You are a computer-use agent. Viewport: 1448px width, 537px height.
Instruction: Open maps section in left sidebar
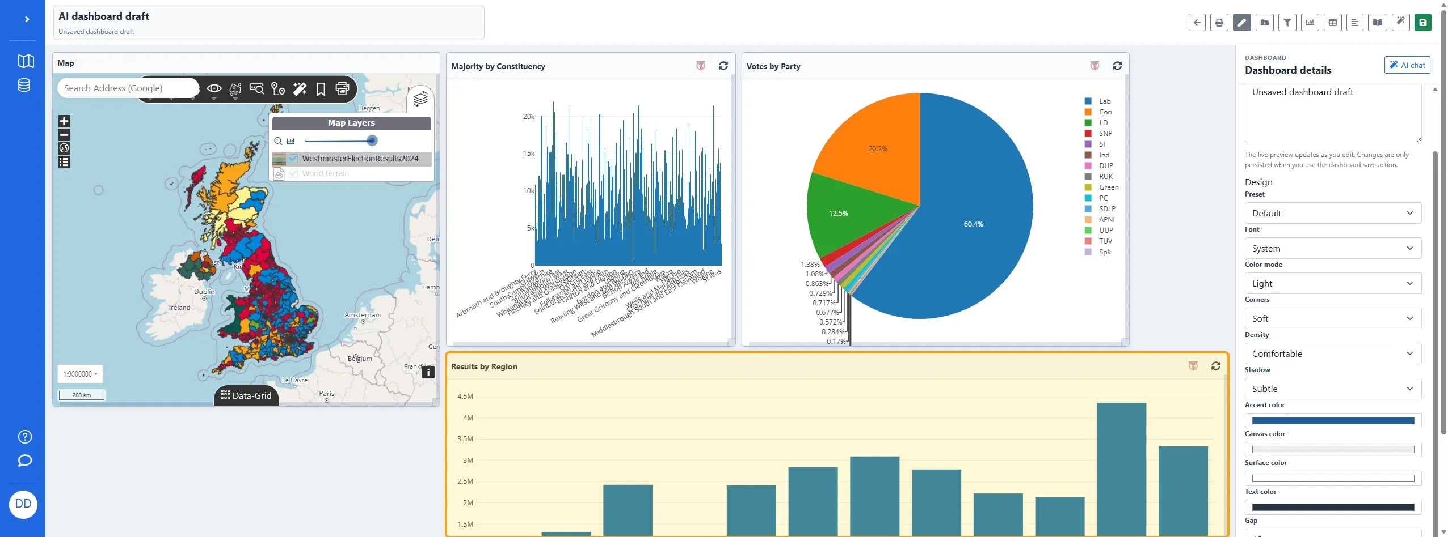(26, 61)
